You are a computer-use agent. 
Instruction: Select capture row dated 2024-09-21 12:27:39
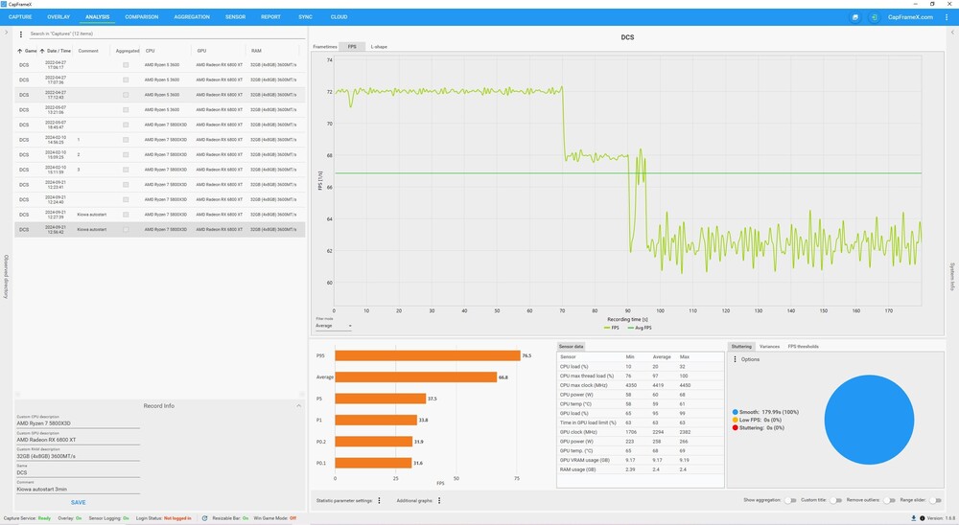[x=159, y=215]
